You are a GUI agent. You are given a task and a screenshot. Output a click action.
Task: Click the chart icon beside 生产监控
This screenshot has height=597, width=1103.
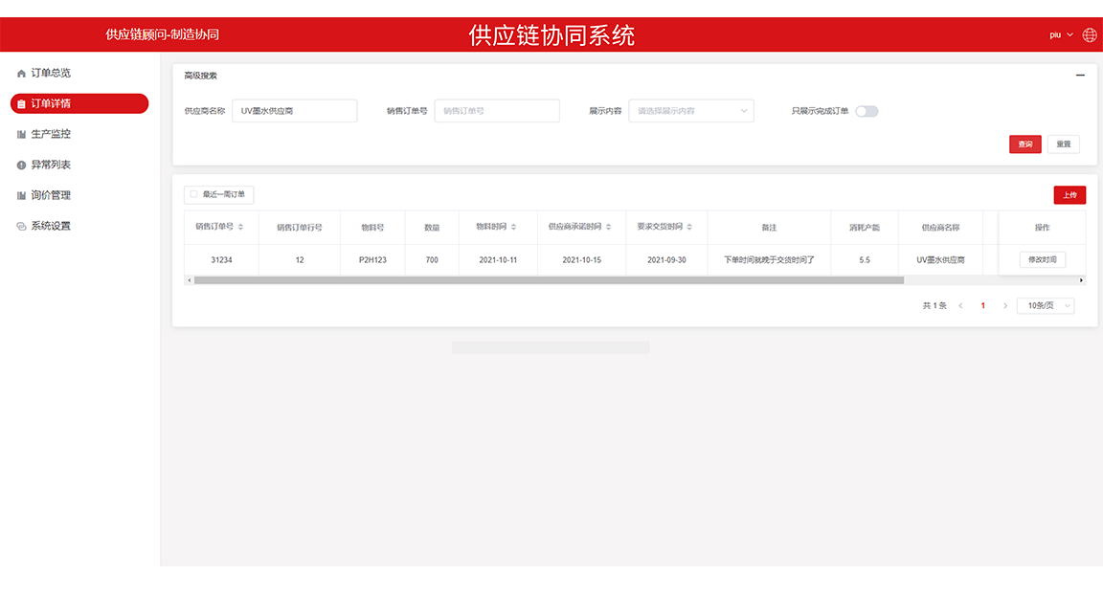21,135
